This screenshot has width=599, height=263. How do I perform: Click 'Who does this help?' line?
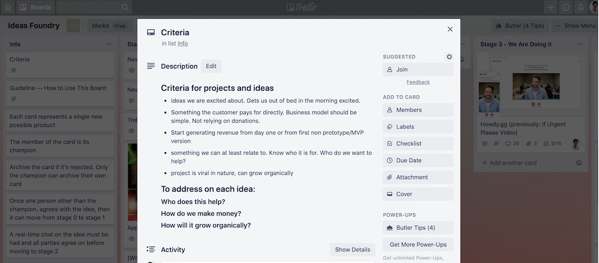coord(193,201)
